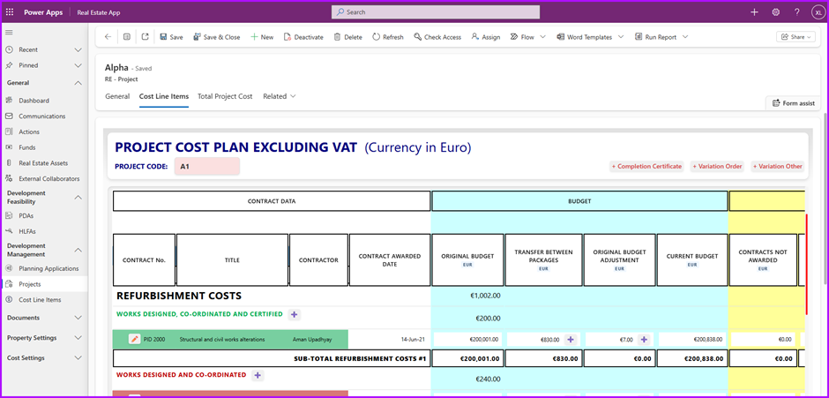Edit the PID 2000 row pencil icon

coord(134,339)
